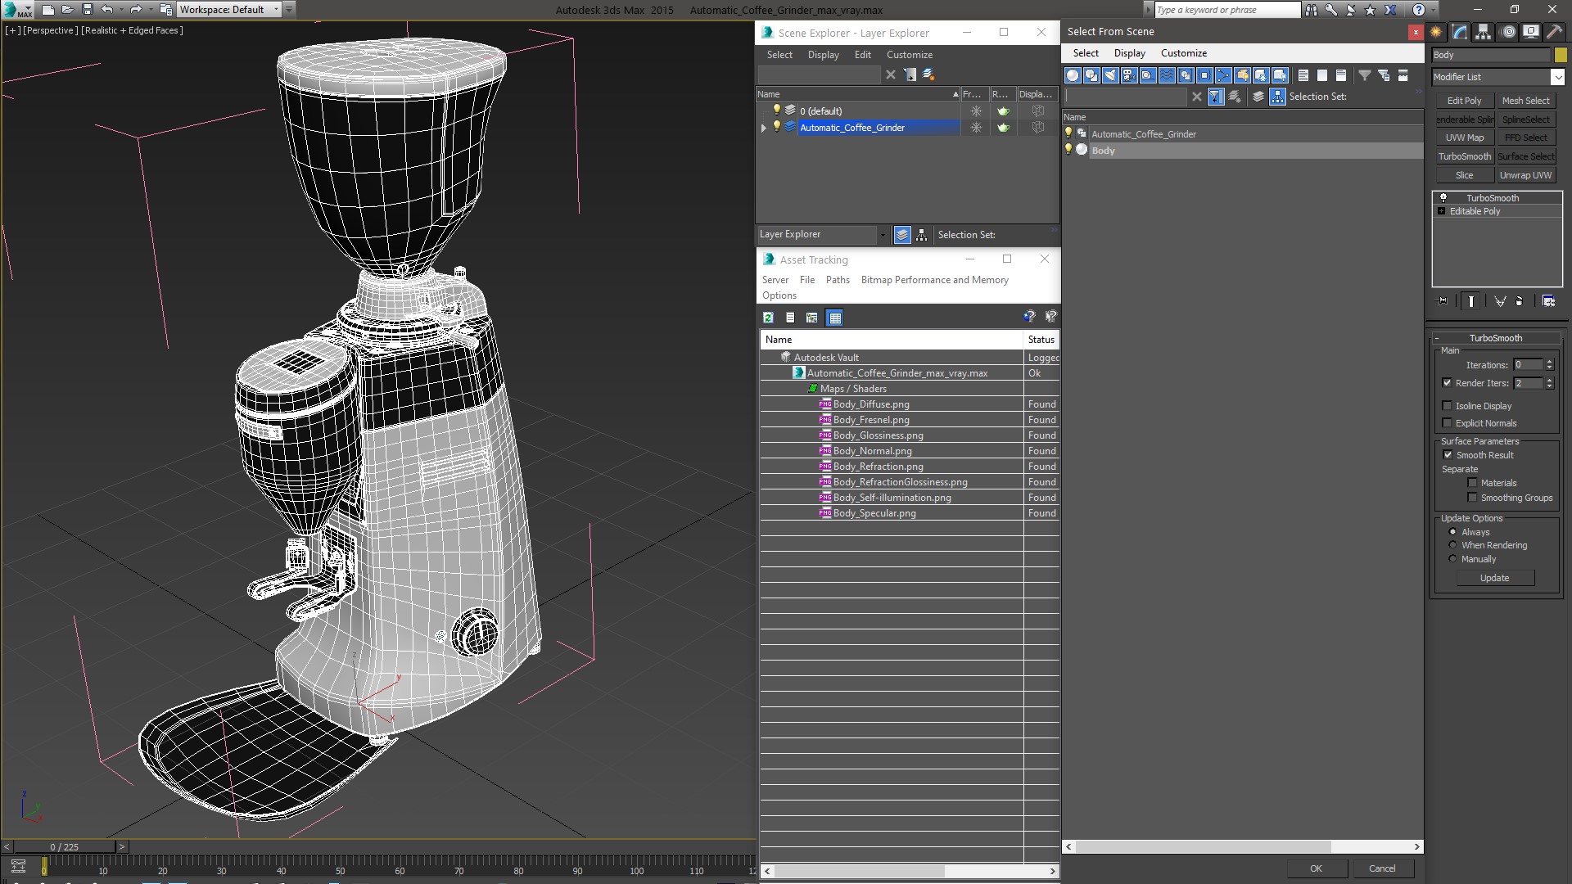This screenshot has width=1572, height=884.
Task: Increase the Iterations spinner value
Action: (1549, 362)
